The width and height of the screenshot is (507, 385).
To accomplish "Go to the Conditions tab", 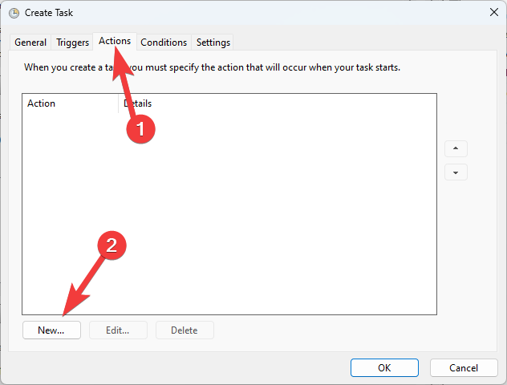I will click(164, 43).
